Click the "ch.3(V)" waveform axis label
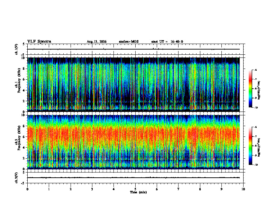Screen dimensions: 274x212 (17, 178)
